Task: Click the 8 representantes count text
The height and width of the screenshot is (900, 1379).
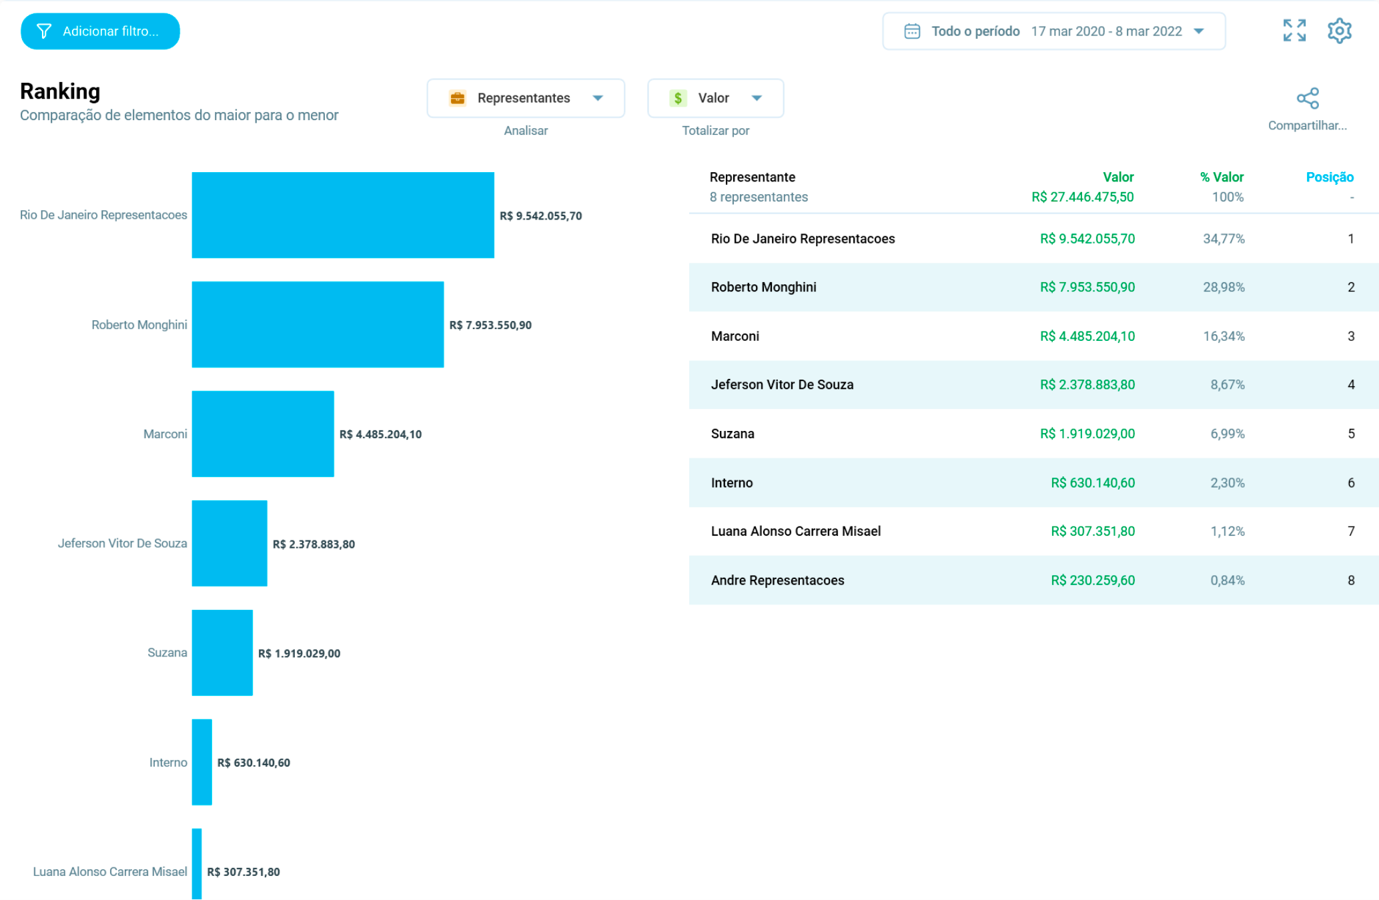Action: [x=759, y=197]
